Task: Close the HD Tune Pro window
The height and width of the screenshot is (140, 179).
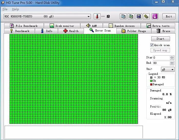Action: (x=173, y=2)
